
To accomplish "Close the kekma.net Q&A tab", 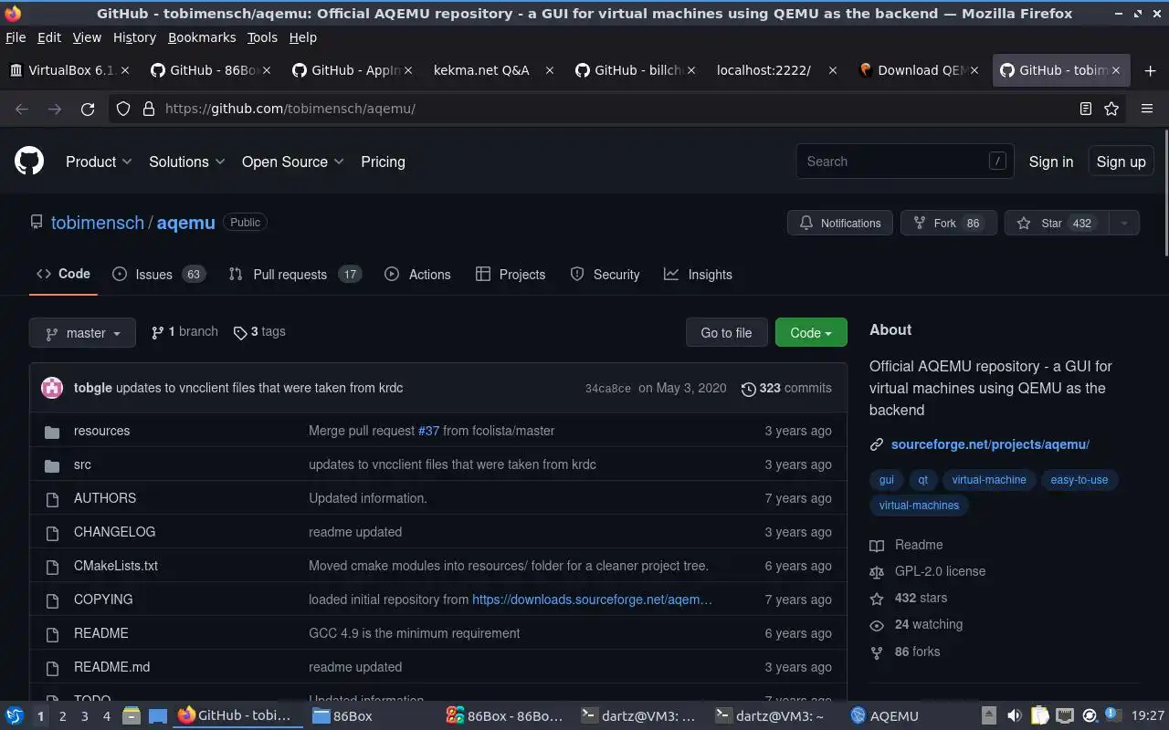I will point(549,70).
